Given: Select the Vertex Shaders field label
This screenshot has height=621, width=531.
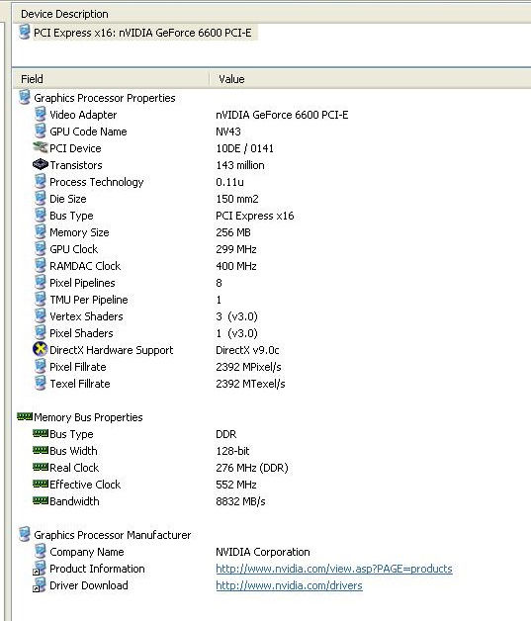Looking at the screenshot, I should pos(86,316).
